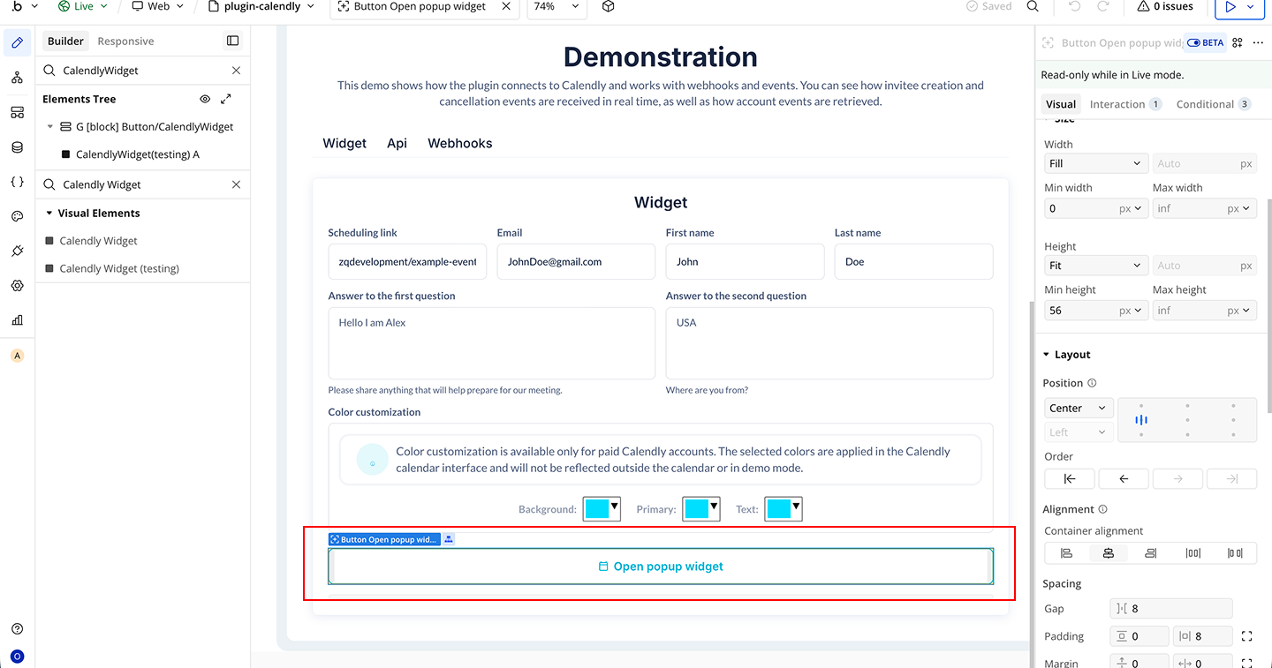Image resolution: width=1272 pixels, height=668 pixels.
Task: Click the Open popup widget button
Action: 661,567
